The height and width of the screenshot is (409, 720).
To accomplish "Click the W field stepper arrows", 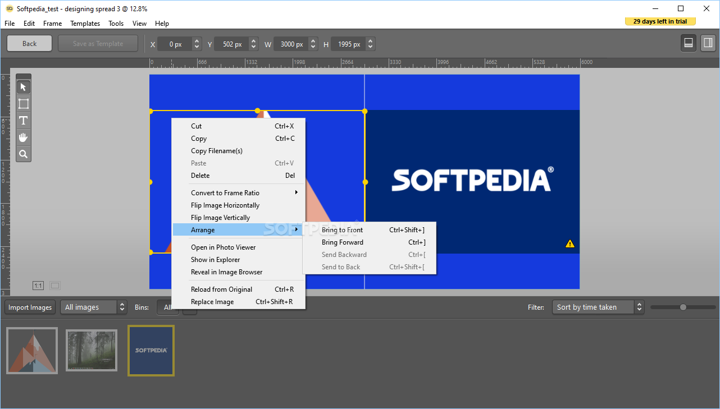I will coord(313,44).
